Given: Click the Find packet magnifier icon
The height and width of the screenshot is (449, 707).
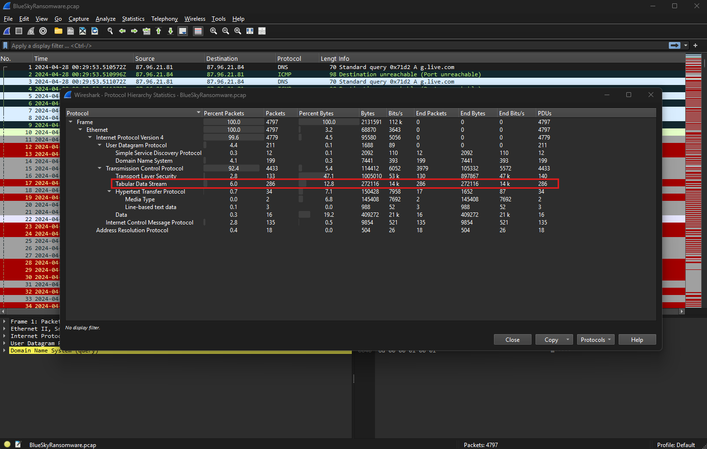Looking at the screenshot, I should [110, 31].
